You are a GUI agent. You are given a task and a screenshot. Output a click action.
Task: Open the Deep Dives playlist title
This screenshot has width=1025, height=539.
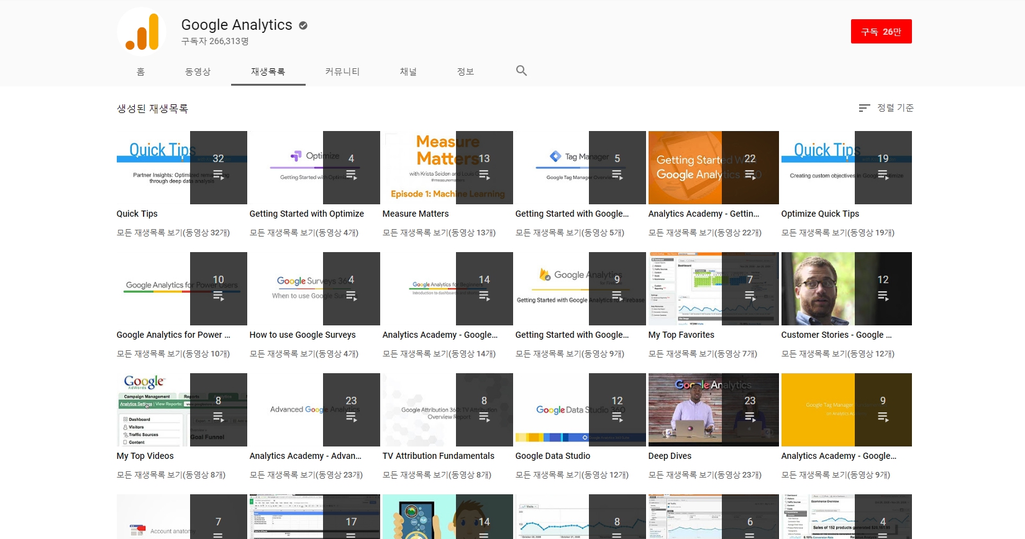670,456
